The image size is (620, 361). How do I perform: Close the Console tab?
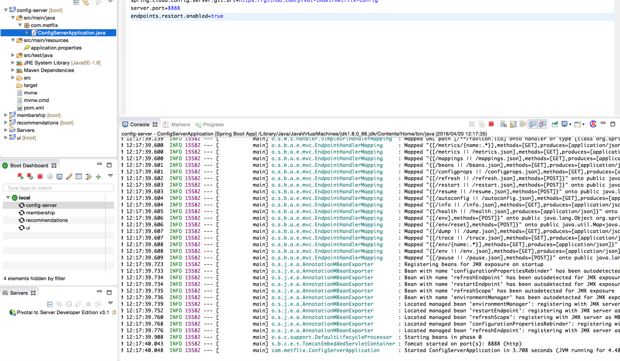click(x=155, y=125)
